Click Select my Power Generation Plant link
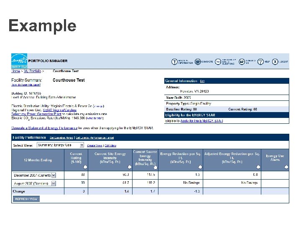301x225 pixels. pos(36,114)
